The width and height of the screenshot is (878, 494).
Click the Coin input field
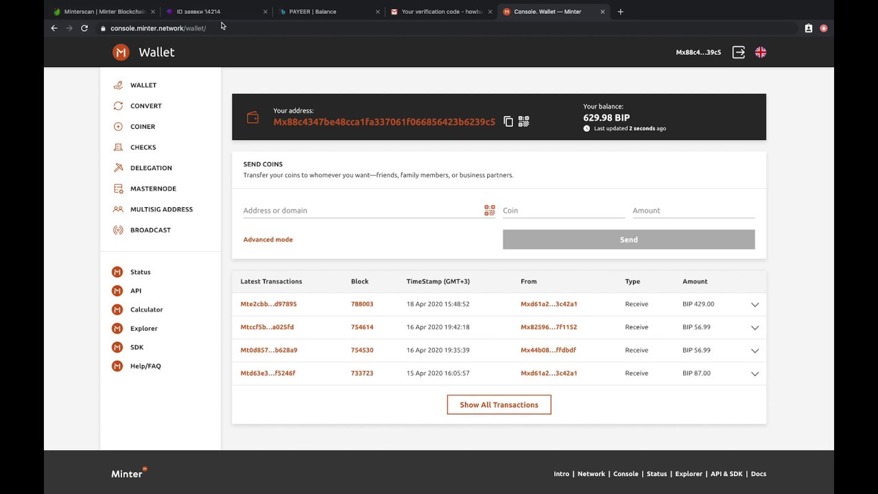(564, 211)
